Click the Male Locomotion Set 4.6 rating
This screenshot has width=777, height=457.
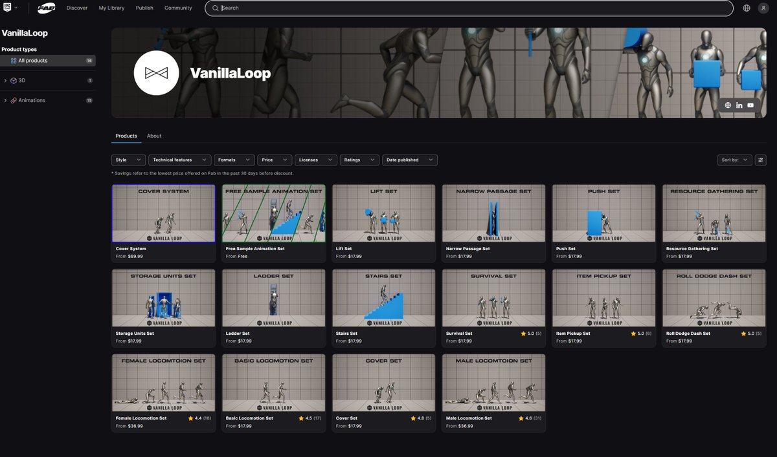point(530,418)
